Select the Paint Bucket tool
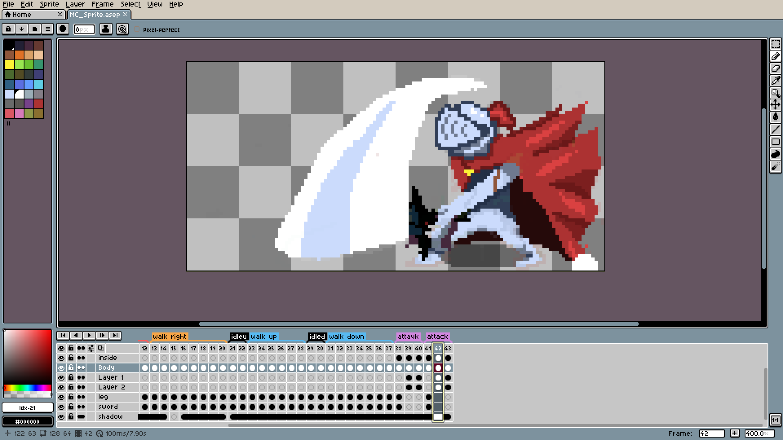This screenshot has height=440, width=783. [x=775, y=117]
